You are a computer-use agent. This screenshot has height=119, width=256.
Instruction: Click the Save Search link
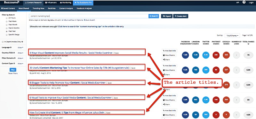tap(90, 20)
